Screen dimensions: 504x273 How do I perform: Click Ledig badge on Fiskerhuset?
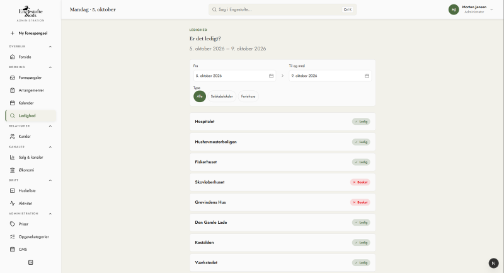[361, 162]
